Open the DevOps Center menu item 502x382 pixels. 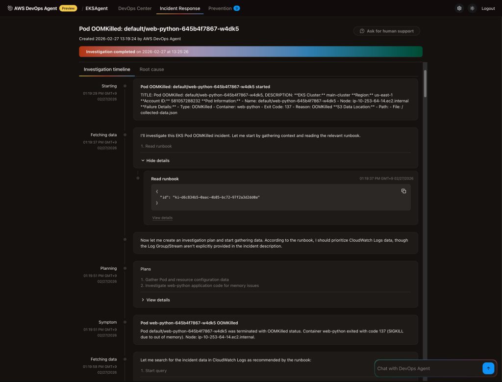click(135, 8)
